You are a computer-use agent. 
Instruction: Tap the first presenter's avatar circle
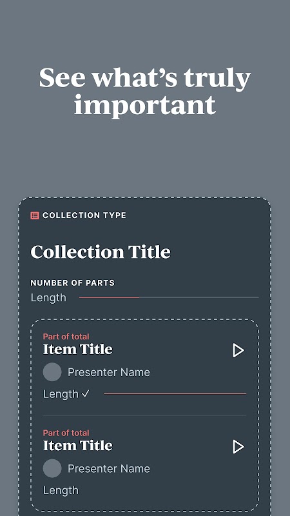click(x=52, y=372)
